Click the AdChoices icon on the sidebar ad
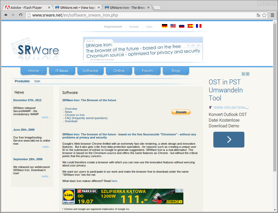The width and height of the screenshot is (278, 213). tap(244, 74)
